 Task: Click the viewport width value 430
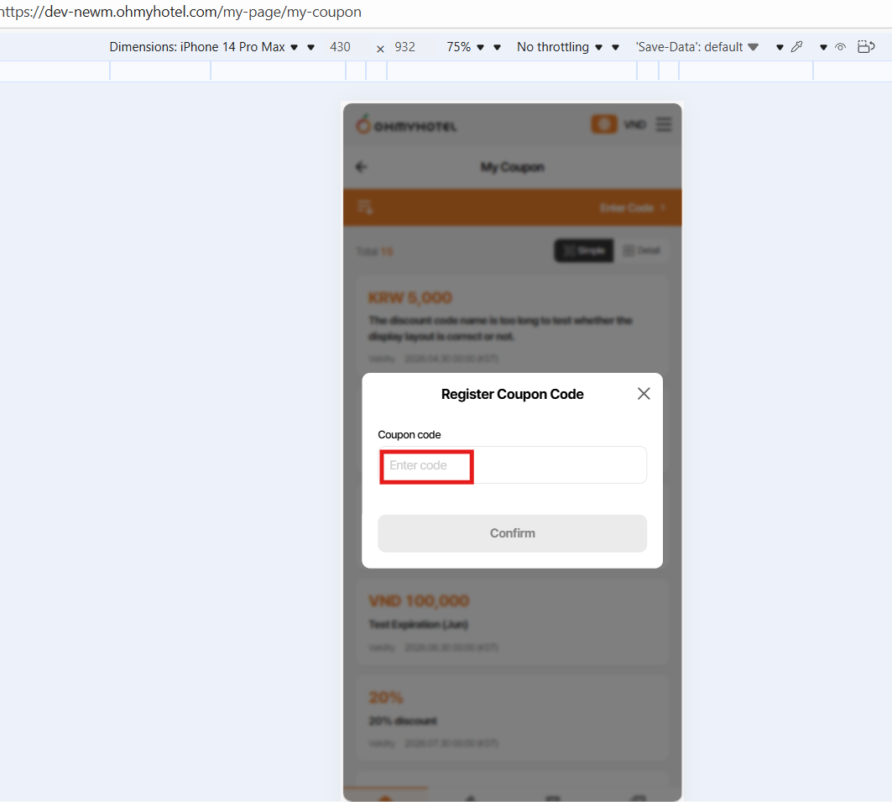(340, 47)
